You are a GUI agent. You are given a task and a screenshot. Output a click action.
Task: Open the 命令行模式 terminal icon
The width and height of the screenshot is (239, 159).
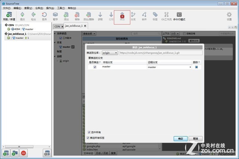(179, 15)
